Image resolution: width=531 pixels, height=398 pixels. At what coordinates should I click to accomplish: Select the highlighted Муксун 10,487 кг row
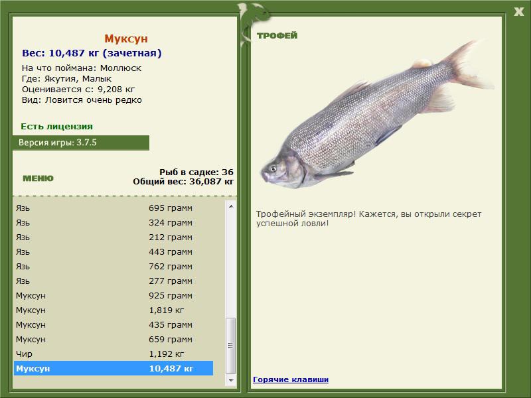point(114,368)
